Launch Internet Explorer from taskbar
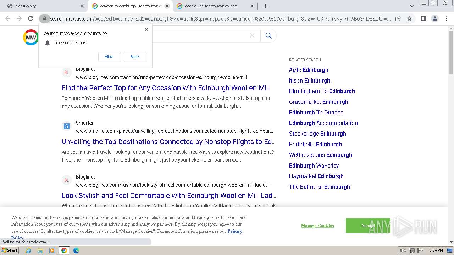Screen dimensions: 454x255 click(x=28, y=250)
